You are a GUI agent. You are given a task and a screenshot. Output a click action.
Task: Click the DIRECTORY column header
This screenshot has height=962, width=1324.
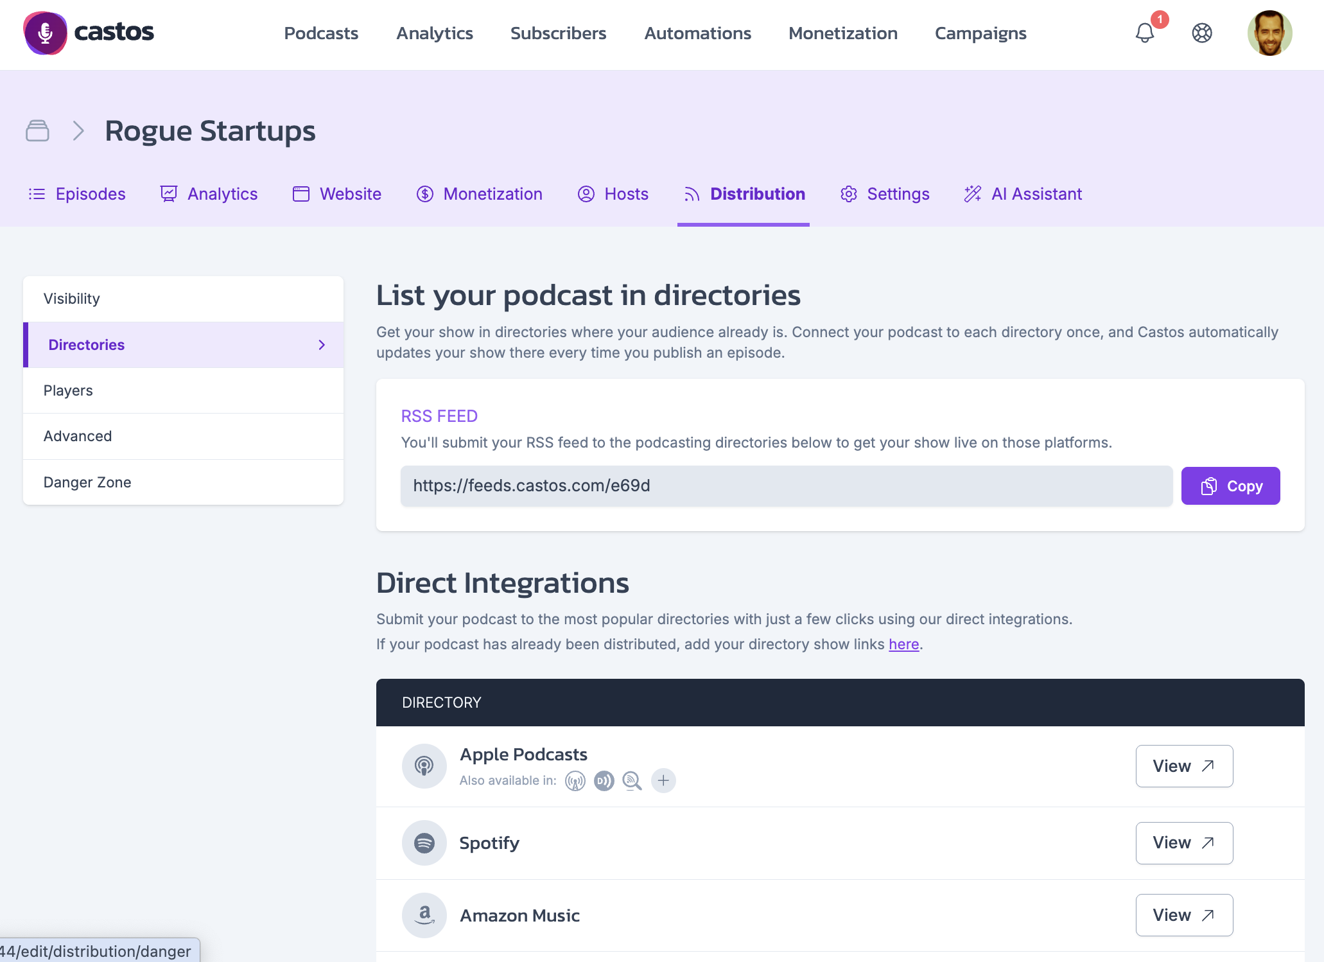click(441, 703)
